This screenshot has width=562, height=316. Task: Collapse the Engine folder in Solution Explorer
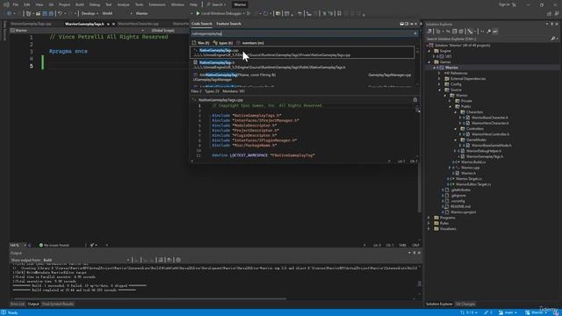point(429,51)
